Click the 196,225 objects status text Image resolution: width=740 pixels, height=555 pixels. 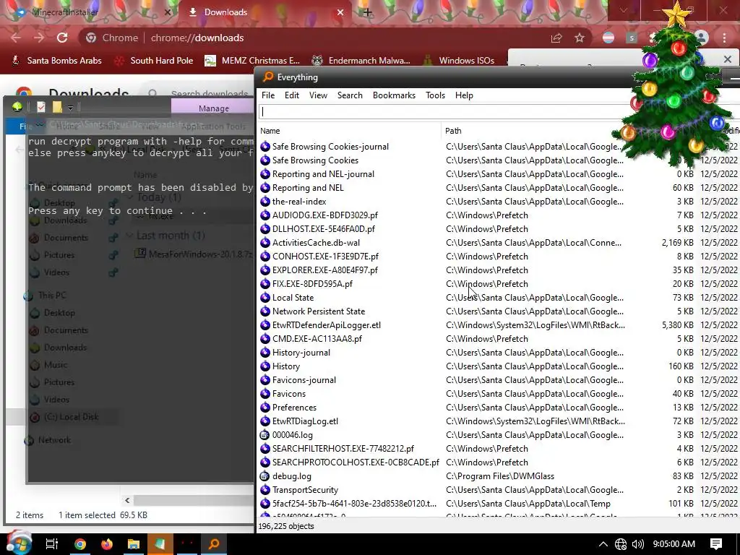[x=286, y=526]
